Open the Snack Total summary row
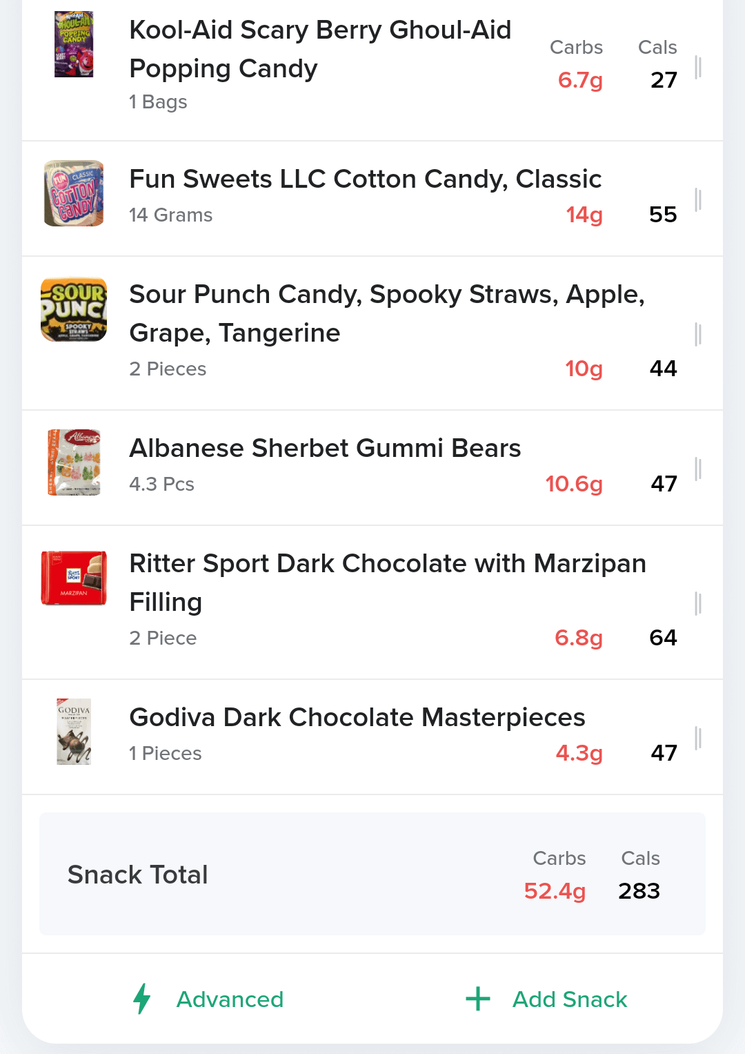The height and width of the screenshot is (1054, 745). point(372,874)
